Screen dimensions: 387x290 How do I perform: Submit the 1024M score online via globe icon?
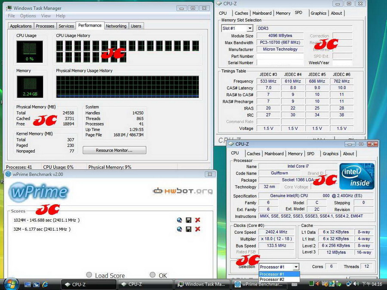pyautogui.click(x=179, y=220)
